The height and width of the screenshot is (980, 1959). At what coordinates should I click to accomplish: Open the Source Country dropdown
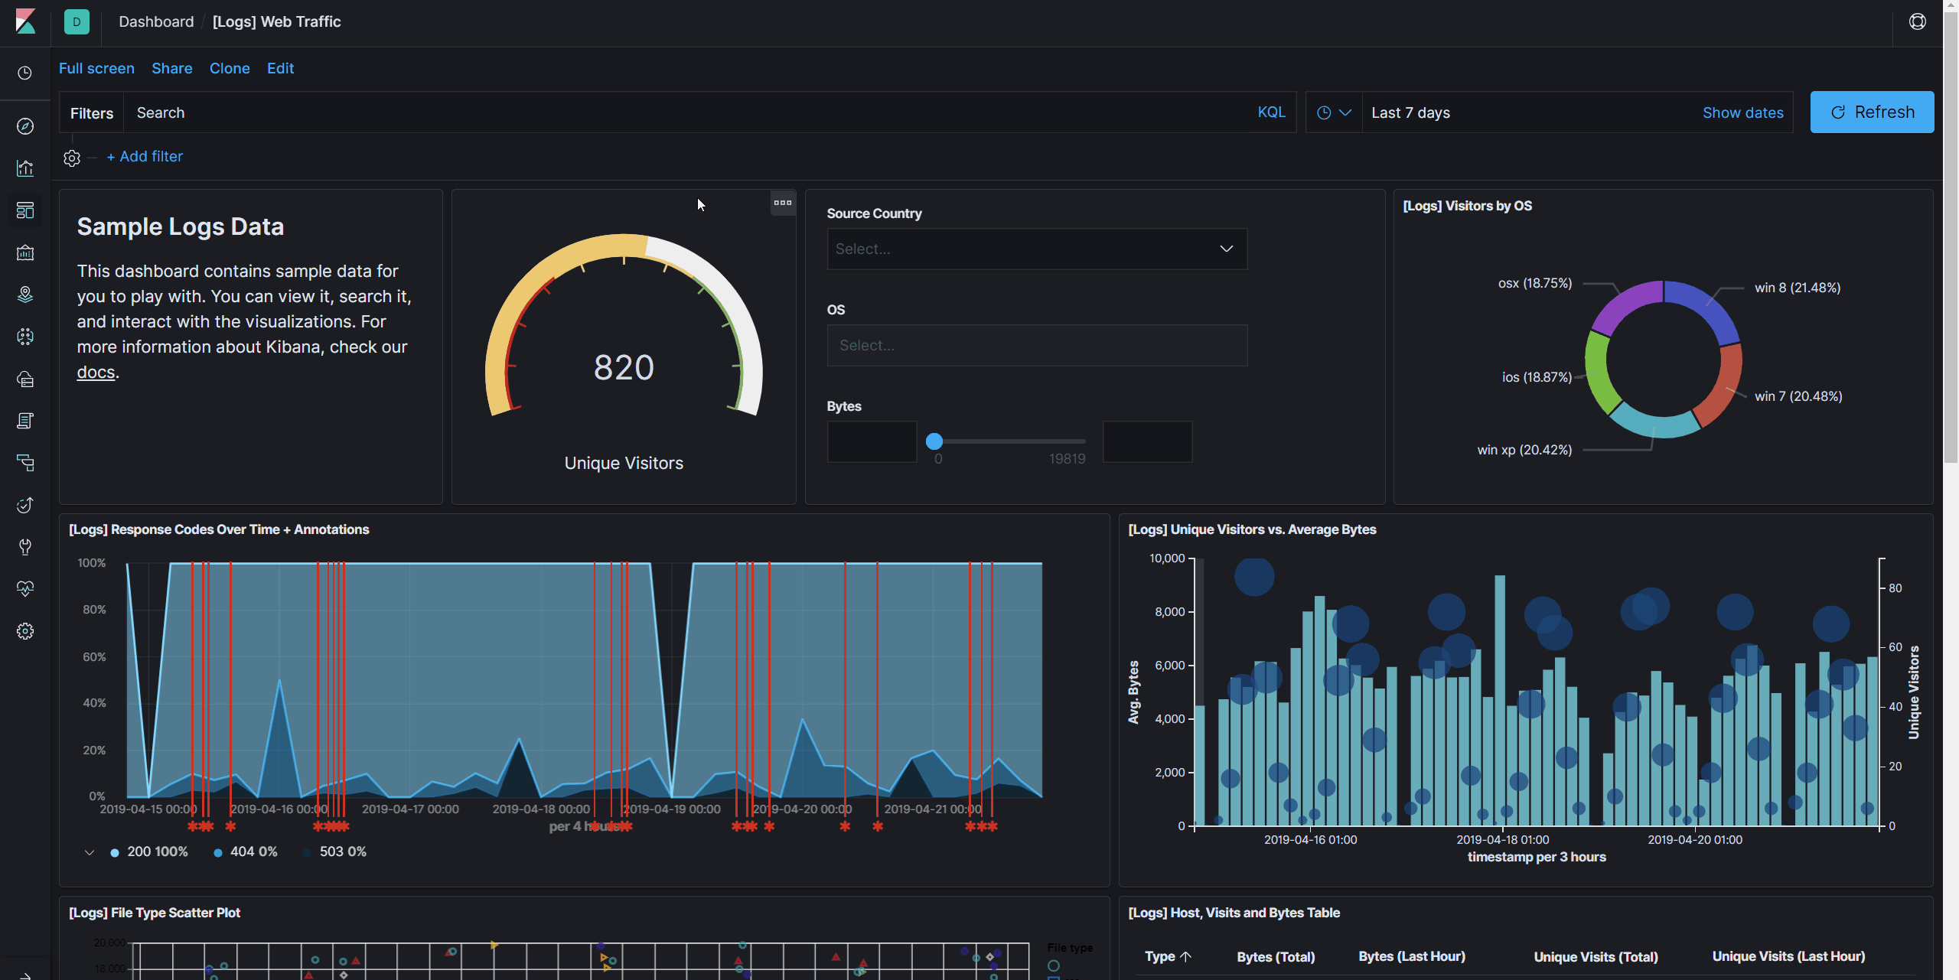(x=1036, y=249)
